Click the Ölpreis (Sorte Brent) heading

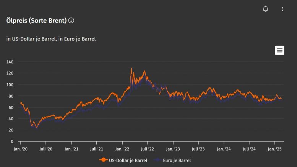tap(36, 20)
